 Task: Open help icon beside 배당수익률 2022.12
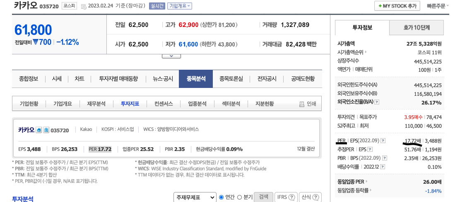382,167
